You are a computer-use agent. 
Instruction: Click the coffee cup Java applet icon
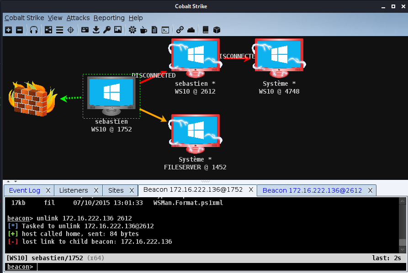[143, 30]
